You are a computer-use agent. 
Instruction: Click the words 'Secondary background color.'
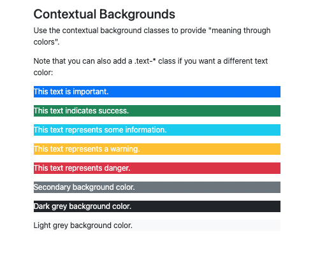[84, 187]
